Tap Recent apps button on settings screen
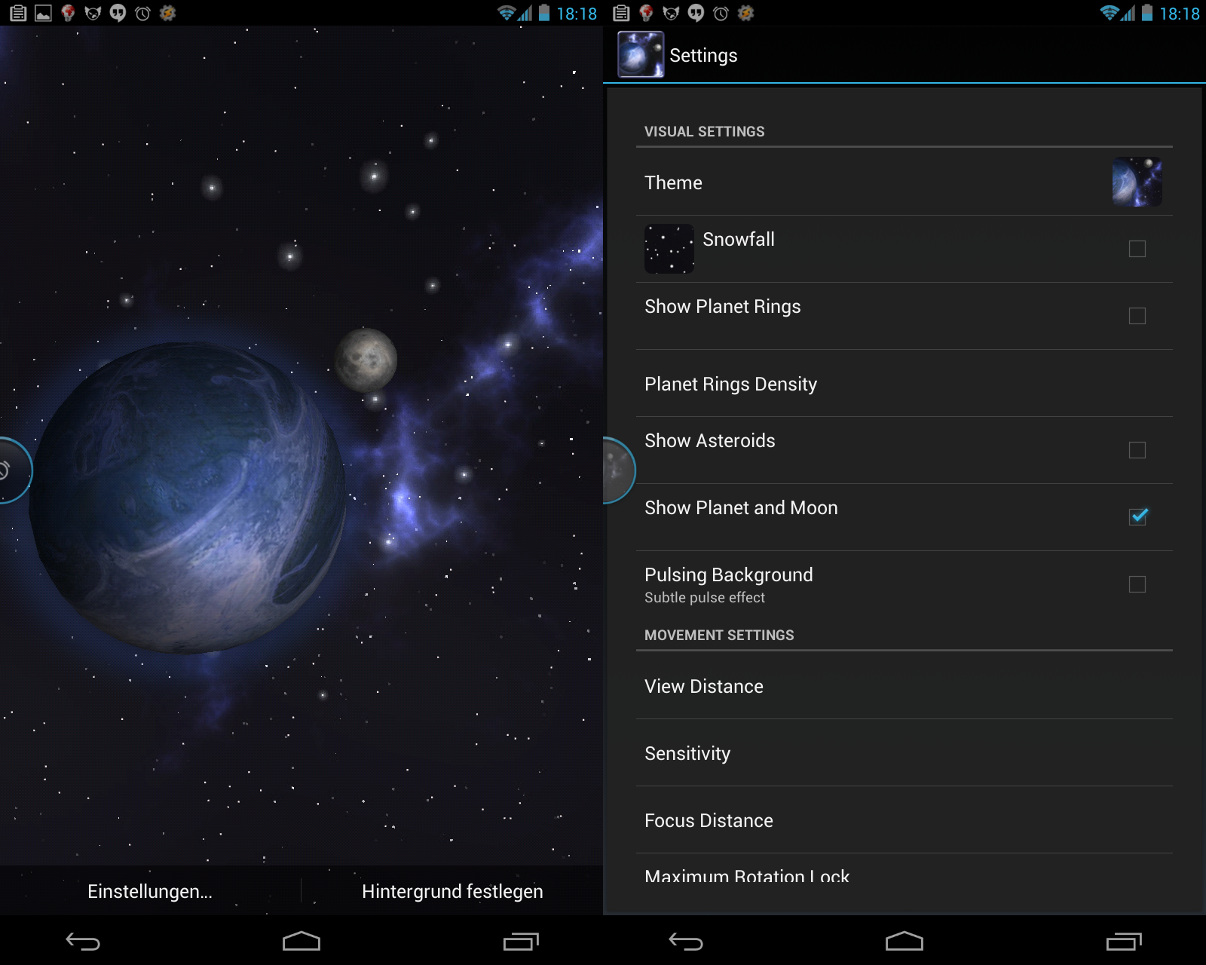The height and width of the screenshot is (965, 1206). click(1124, 941)
